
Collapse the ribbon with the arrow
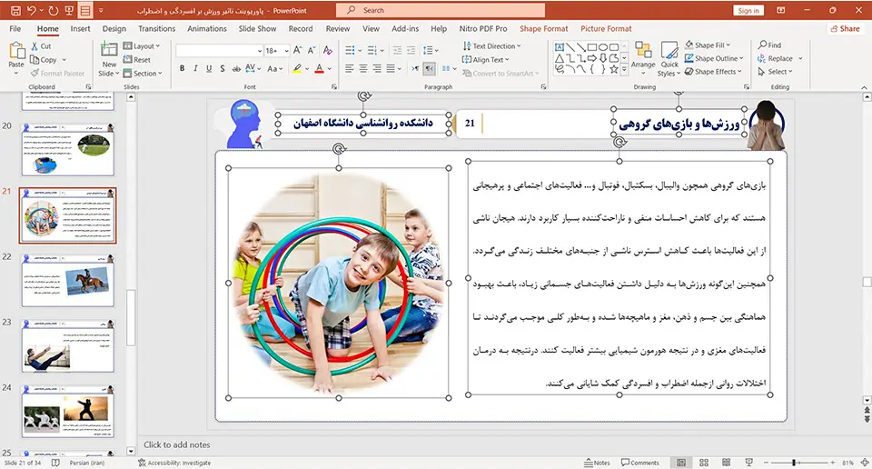[864, 87]
